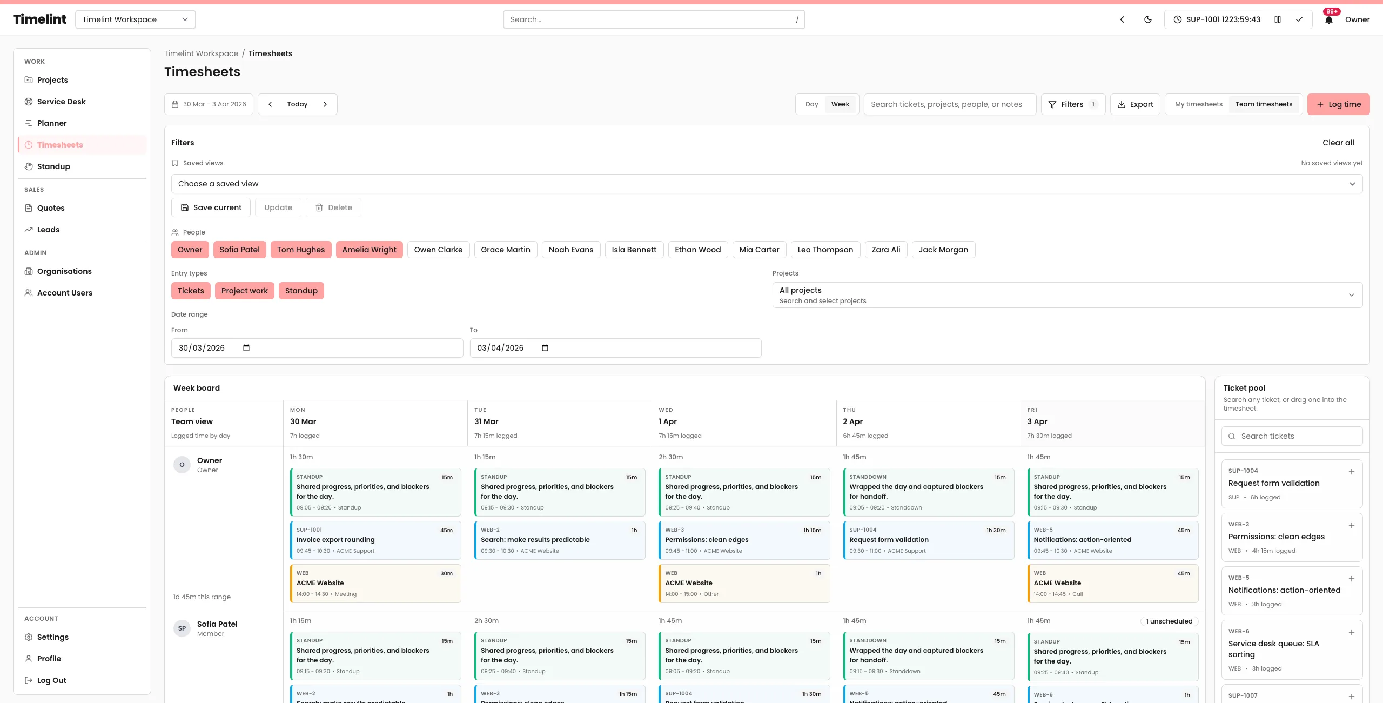Open Leads in the sidebar
Viewport: 1383px width, 703px height.
82,230
